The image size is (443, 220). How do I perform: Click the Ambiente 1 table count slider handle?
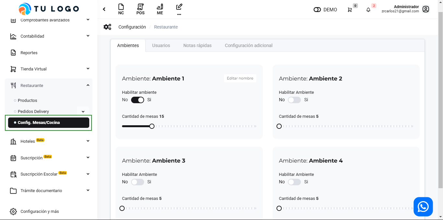click(152, 126)
